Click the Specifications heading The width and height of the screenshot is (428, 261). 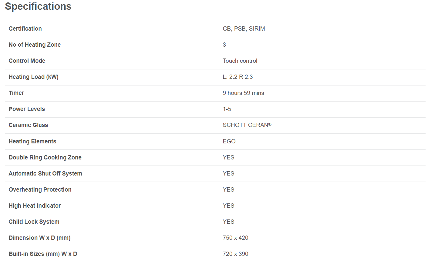click(38, 6)
